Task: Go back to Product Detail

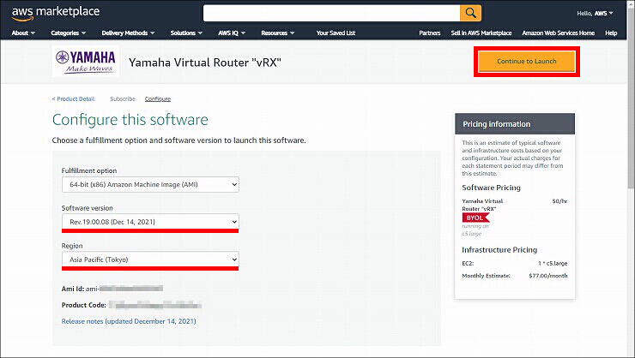Action: click(x=73, y=99)
